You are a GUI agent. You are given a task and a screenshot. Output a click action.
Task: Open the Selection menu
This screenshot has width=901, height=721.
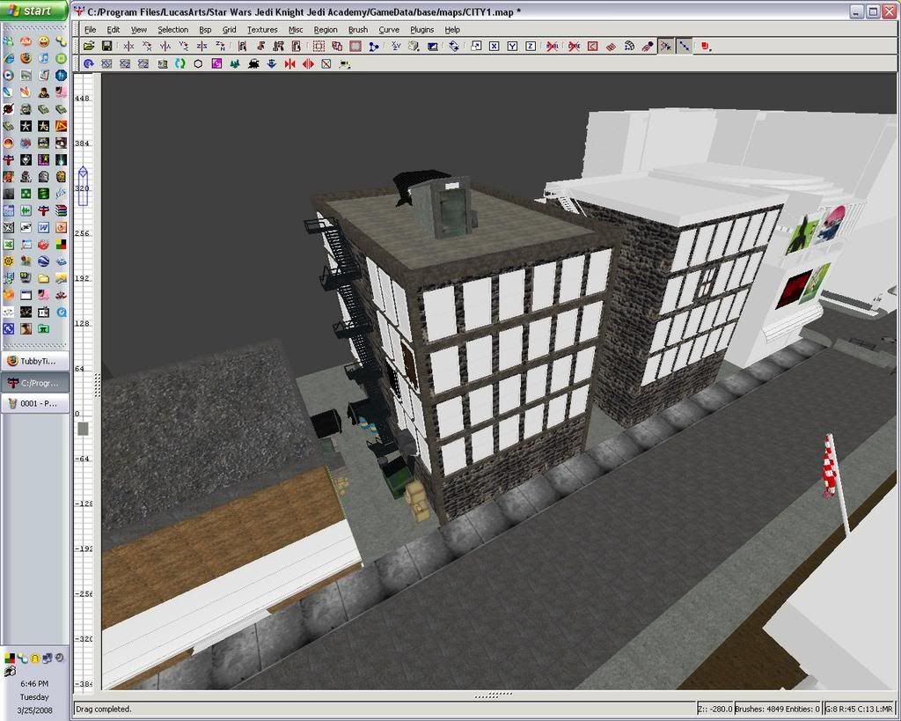tap(172, 29)
